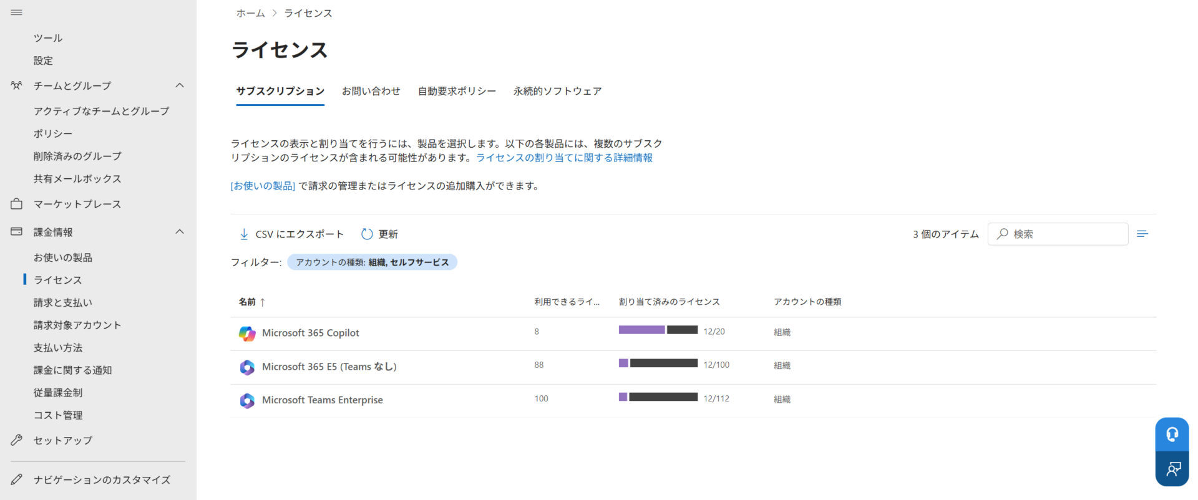This screenshot has height=500, width=1198.
Task: Open the filter list options icon
Action: (1142, 234)
